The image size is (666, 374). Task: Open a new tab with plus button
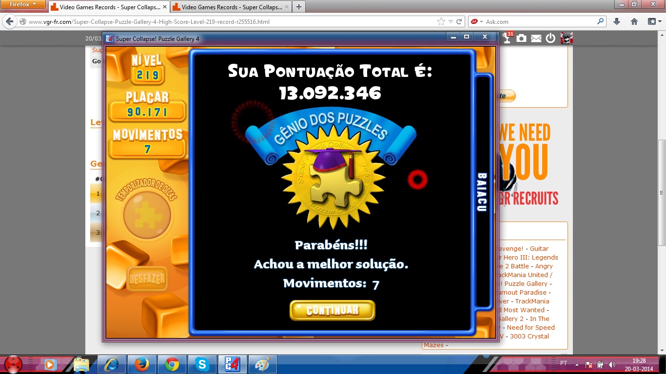tap(298, 7)
